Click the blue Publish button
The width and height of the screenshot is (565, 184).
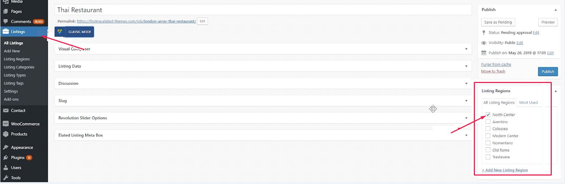548,72
